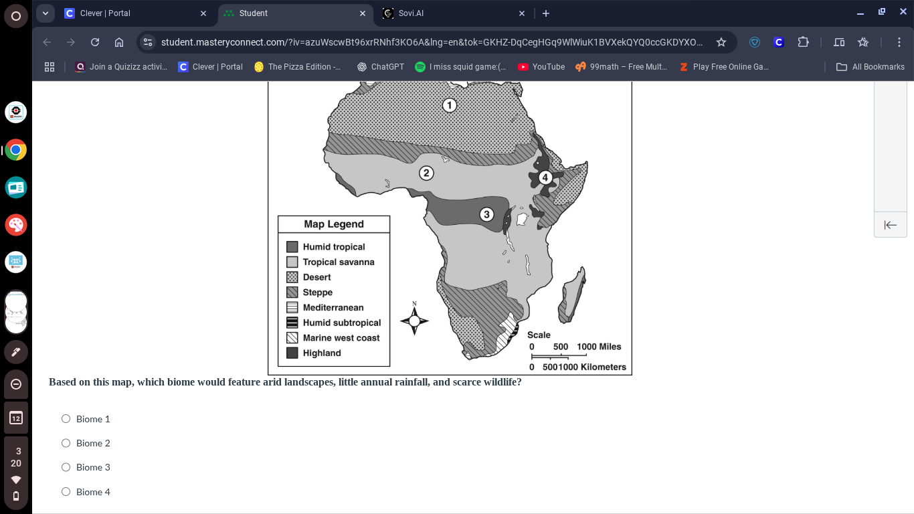Select the Biome 2 answer option
The height and width of the screenshot is (514, 914).
coord(66,443)
